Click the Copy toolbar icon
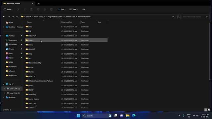 (25, 10)
